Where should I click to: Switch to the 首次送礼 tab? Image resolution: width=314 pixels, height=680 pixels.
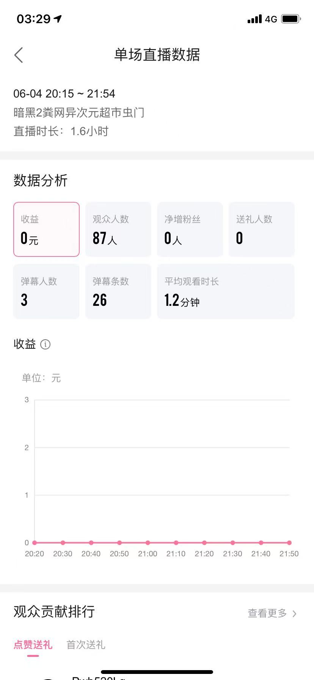[86, 645]
